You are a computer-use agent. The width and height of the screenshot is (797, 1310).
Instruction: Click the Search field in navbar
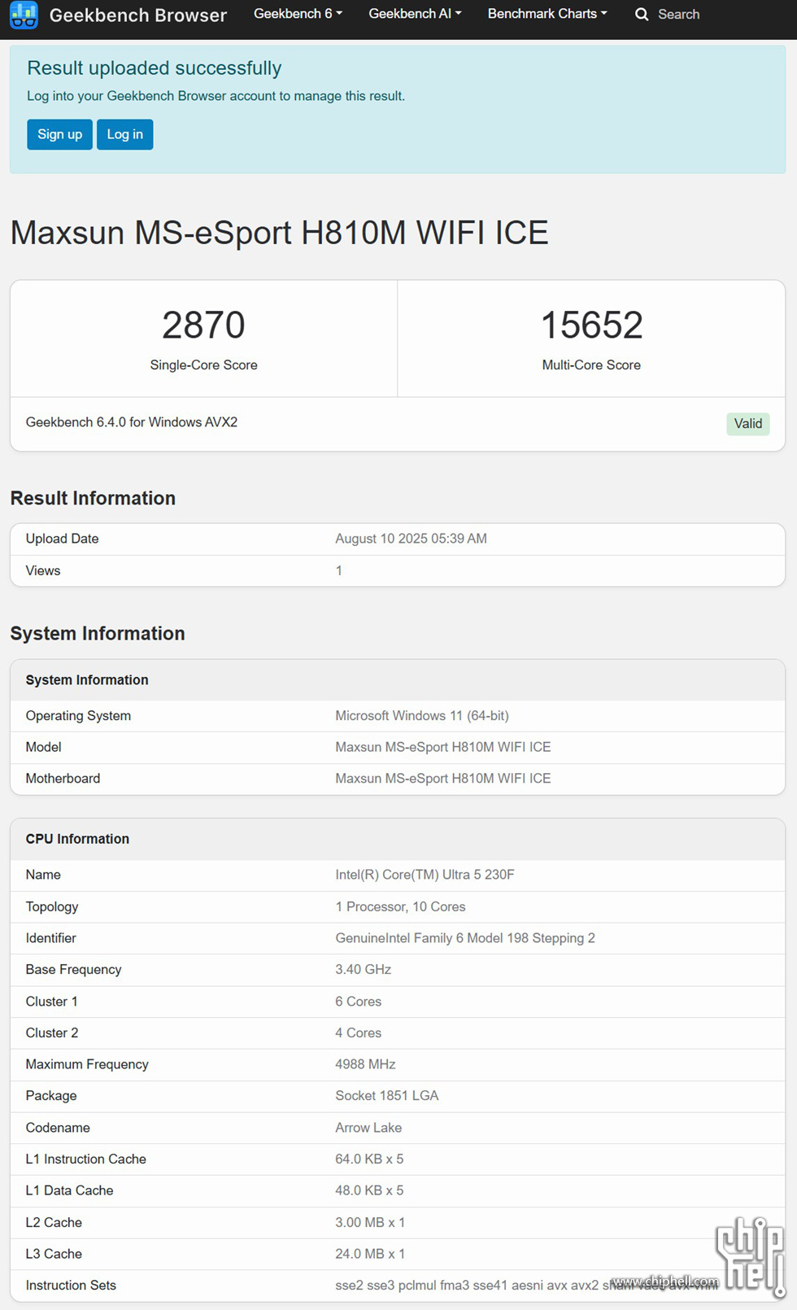(678, 15)
